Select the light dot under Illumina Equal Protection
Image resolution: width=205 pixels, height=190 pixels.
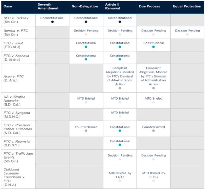click(x=187, y=34)
